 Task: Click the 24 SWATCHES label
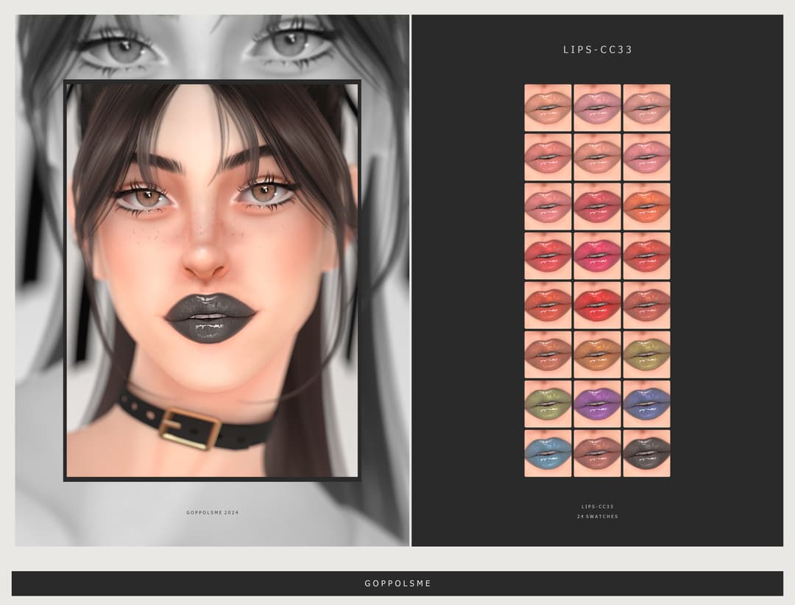coord(598,517)
